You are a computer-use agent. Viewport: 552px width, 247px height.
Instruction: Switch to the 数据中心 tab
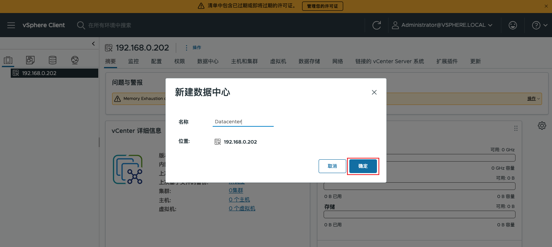(208, 61)
